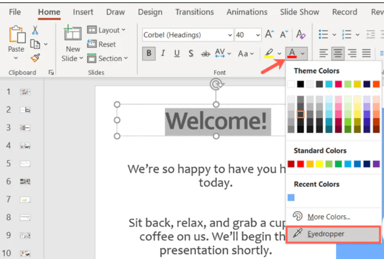Pick black theme color swatch

point(300,84)
